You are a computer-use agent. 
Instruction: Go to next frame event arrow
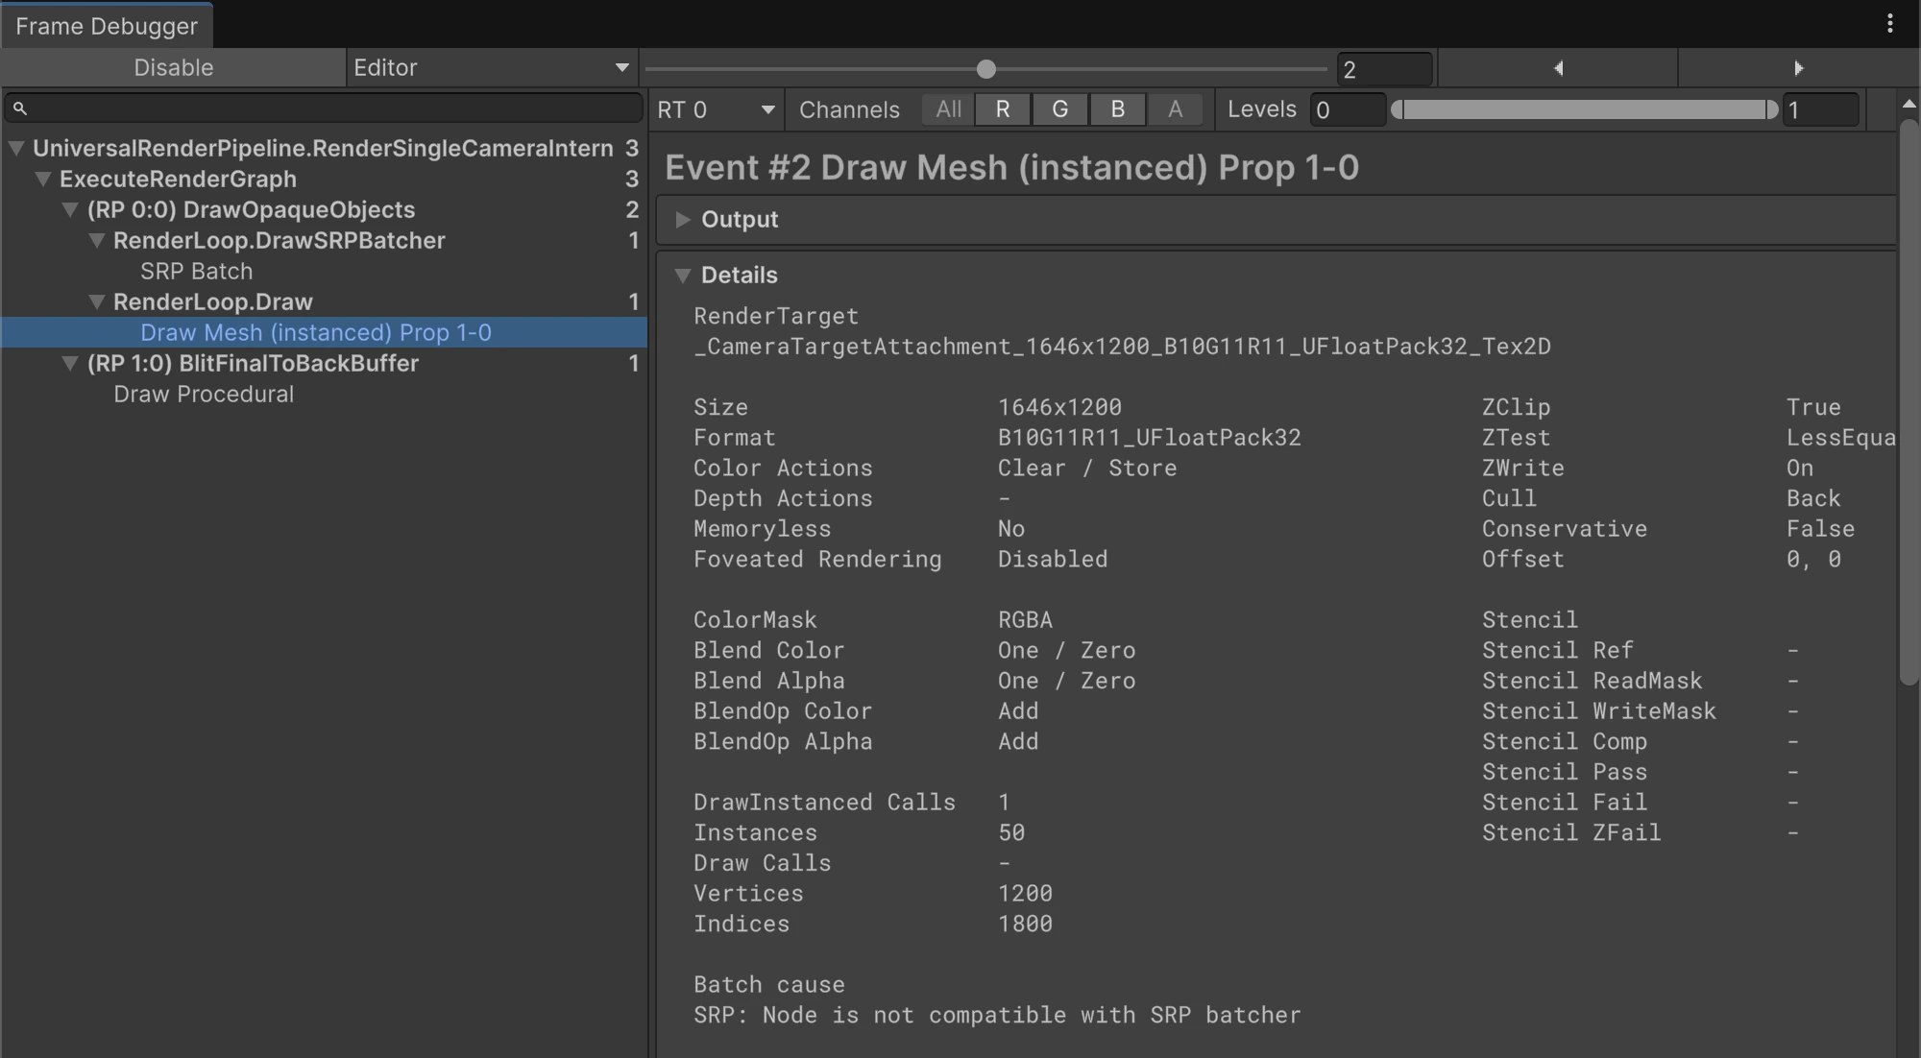pos(1798,68)
